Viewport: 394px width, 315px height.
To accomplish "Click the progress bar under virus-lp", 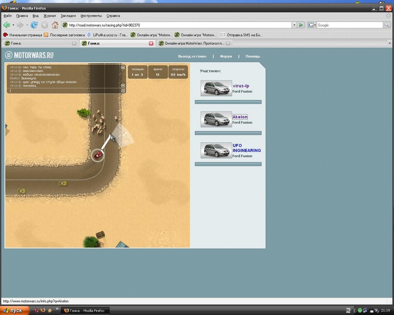I will coord(228,102).
